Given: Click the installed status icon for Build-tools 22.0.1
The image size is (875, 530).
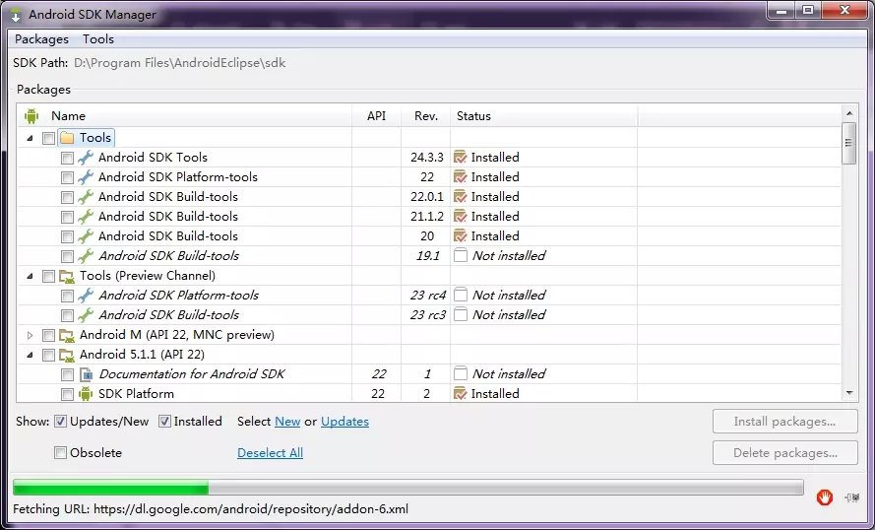Looking at the screenshot, I should [x=460, y=197].
